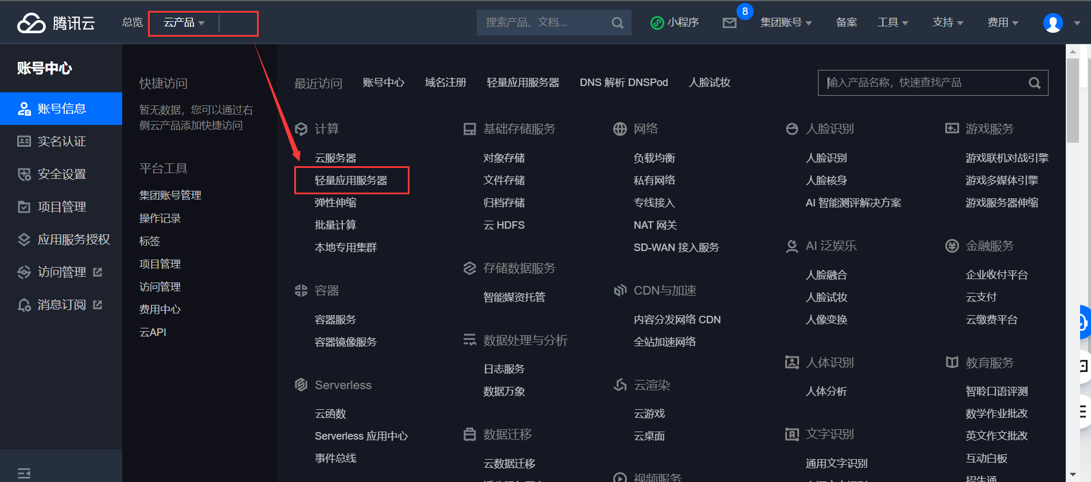Open the 工具 dropdown menu
The width and height of the screenshot is (1091, 482).
pyautogui.click(x=893, y=23)
